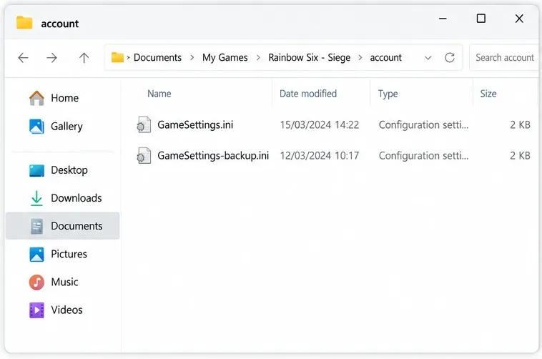This screenshot has height=359, width=542.
Task: Focus the Search account box
Action: (505, 57)
